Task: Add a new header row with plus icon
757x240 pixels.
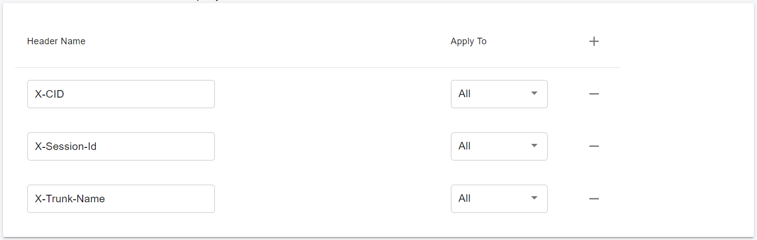Action: pos(594,41)
